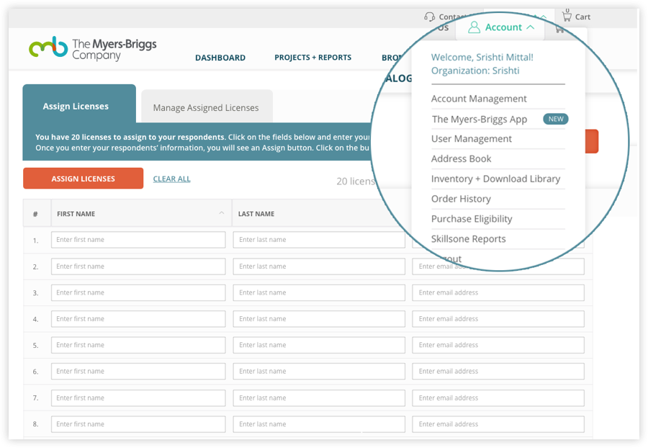Screen dimensions: 648x448
Task: Click the 'Welcome, Srishti Mittal!' text
Action: point(482,57)
